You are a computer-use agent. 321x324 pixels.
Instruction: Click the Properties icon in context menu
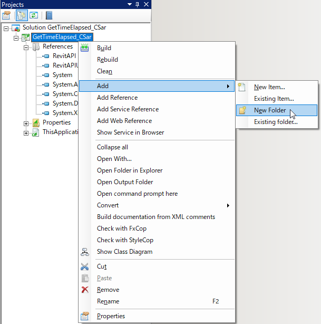click(x=85, y=316)
